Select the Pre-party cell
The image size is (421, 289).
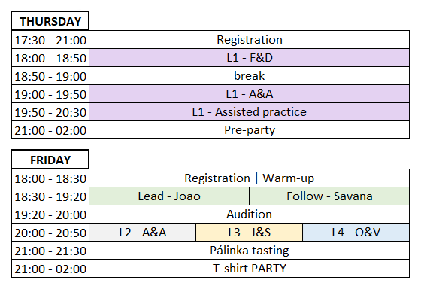pyautogui.click(x=249, y=130)
